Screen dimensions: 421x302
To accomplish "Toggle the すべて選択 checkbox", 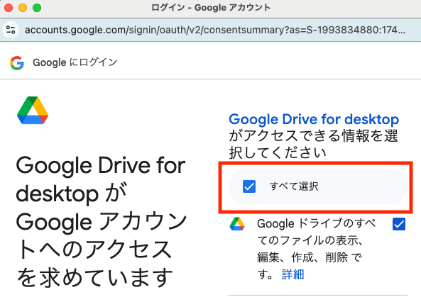I will pos(249,186).
